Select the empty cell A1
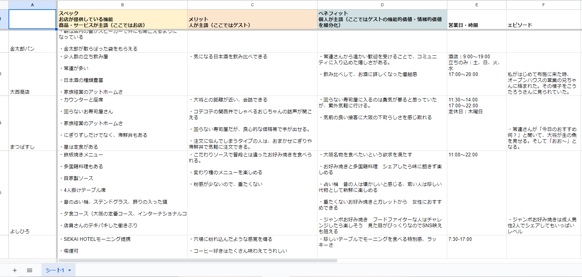This screenshot has width=582, height=277. (x=33, y=19)
